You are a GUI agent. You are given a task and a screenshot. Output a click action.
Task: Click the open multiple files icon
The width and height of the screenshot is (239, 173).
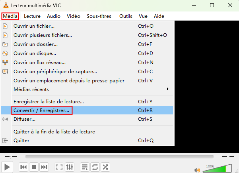[x=5, y=35]
